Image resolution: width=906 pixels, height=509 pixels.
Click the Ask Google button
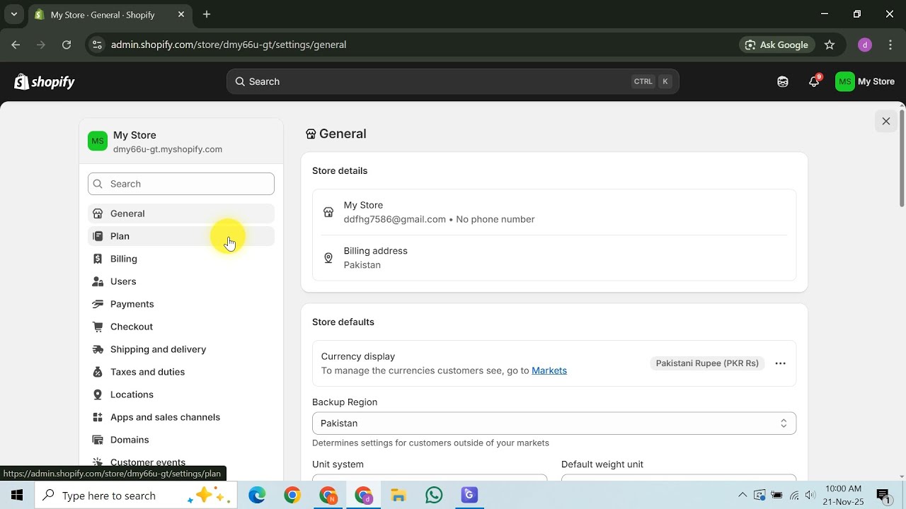click(776, 45)
